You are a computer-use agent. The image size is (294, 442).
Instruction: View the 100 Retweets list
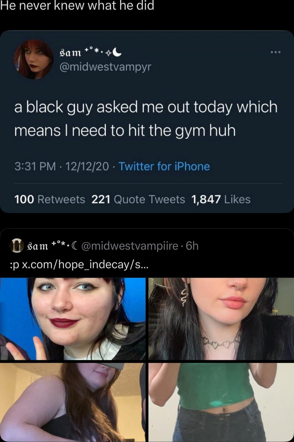tap(50, 199)
